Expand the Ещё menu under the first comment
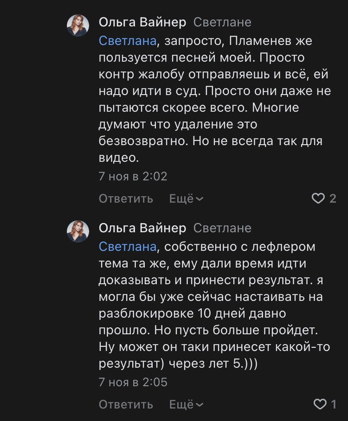Screen dimensions: 348x421 186,198
